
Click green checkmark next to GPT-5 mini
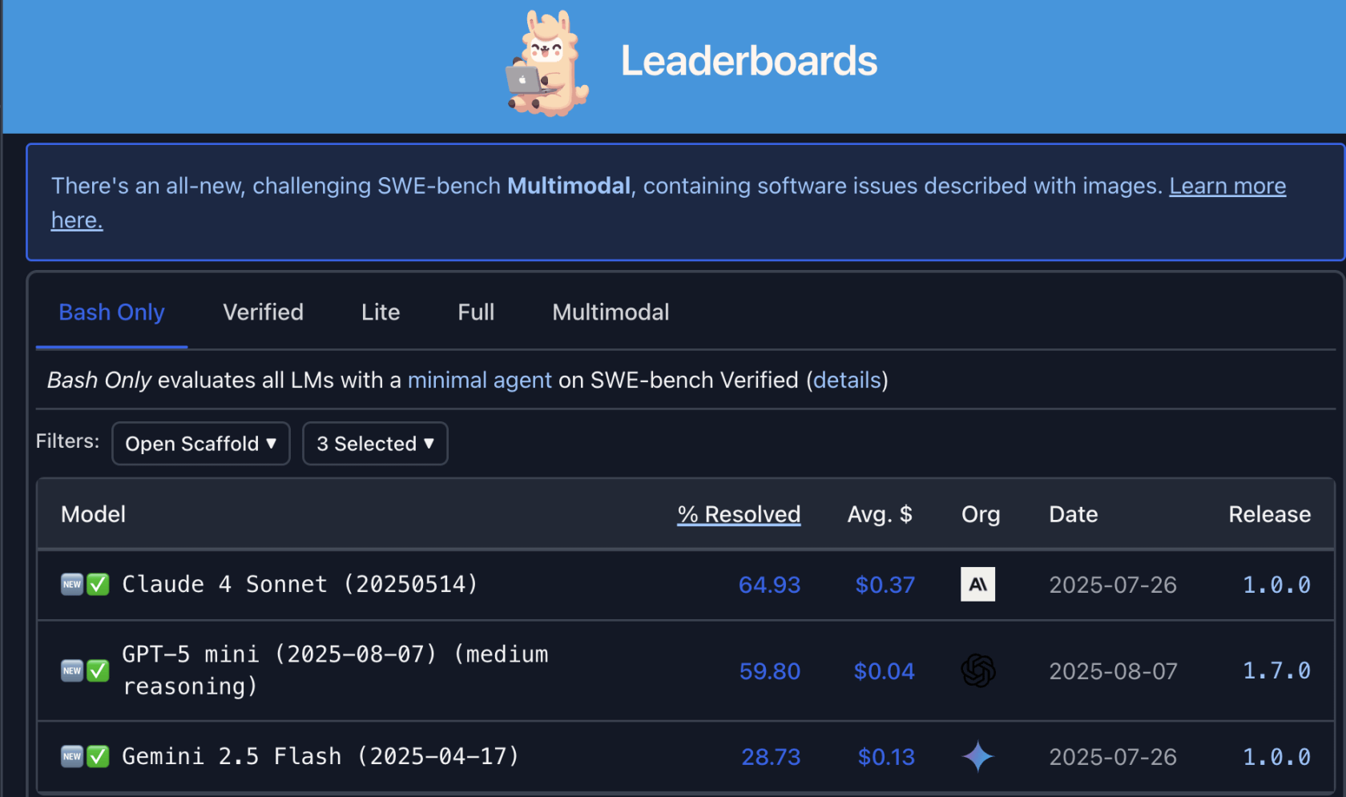pyautogui.click(x=98, y=670)
